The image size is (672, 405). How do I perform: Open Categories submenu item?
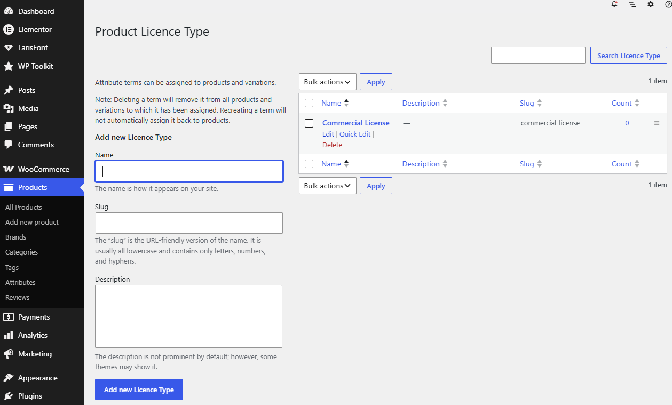(x=21, y=252)
